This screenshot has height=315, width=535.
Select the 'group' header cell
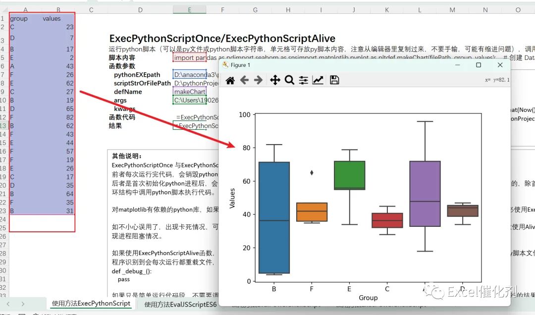click(x=26, y=18)
